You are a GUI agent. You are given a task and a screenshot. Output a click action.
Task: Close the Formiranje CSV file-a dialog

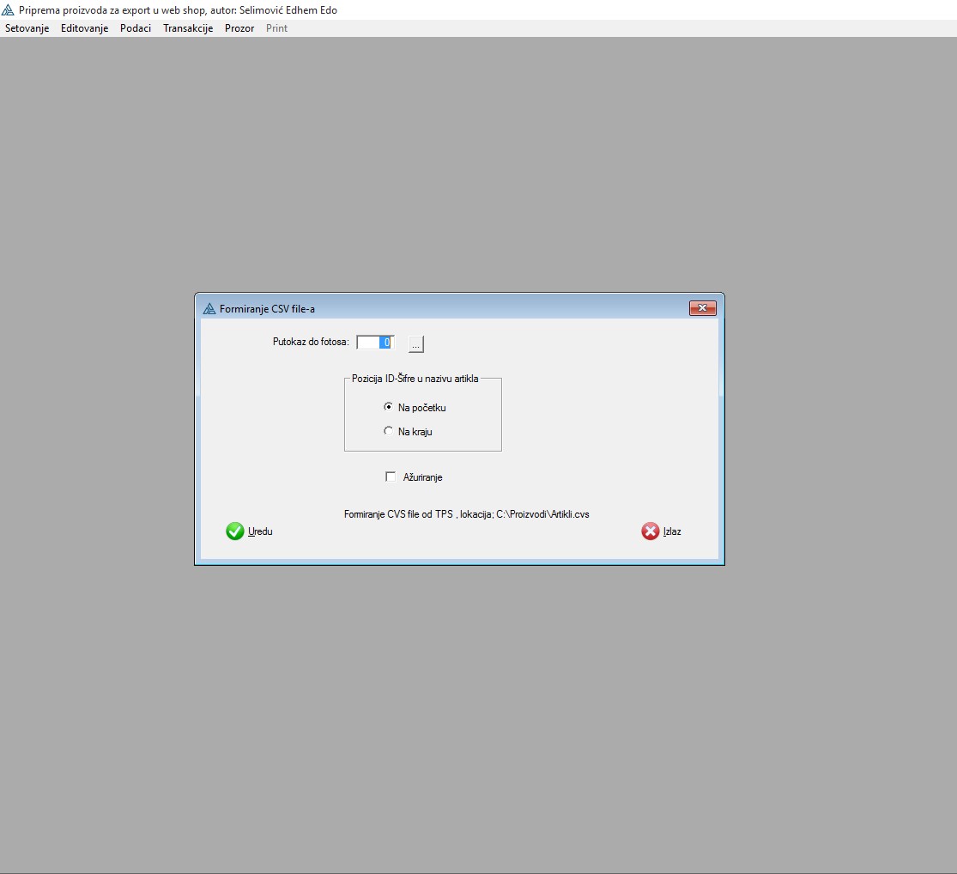tap(702, 308)
